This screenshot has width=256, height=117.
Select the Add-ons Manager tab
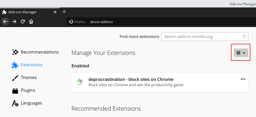pos(27,12)
